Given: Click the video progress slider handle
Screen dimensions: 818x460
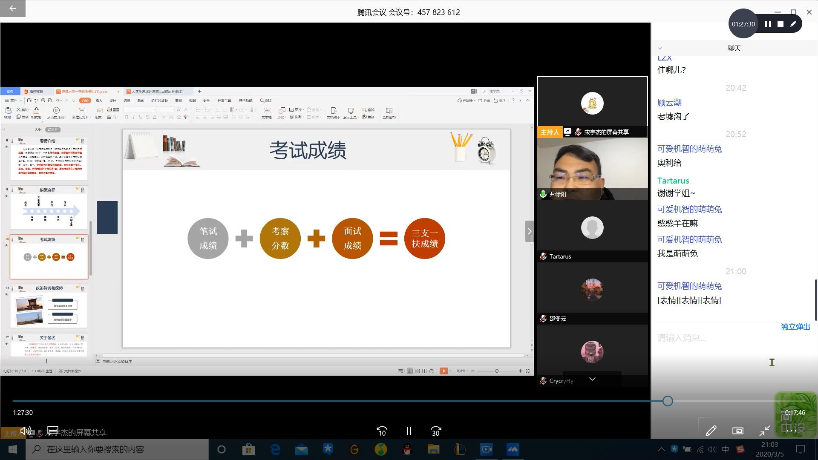Looking at the screenshot, I should point(668,401).
